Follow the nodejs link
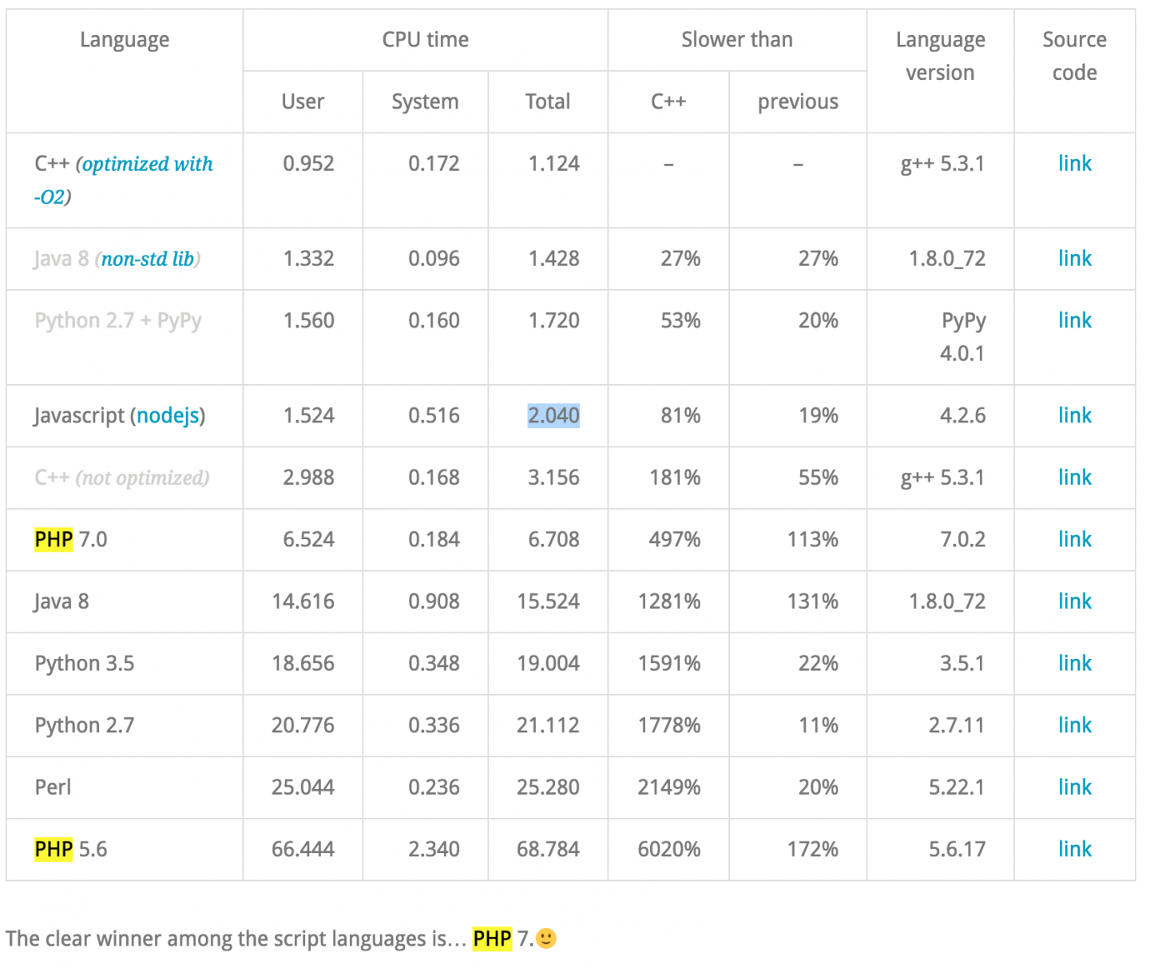This screenshot has width=1150, height=968. [x=168, y=415]
